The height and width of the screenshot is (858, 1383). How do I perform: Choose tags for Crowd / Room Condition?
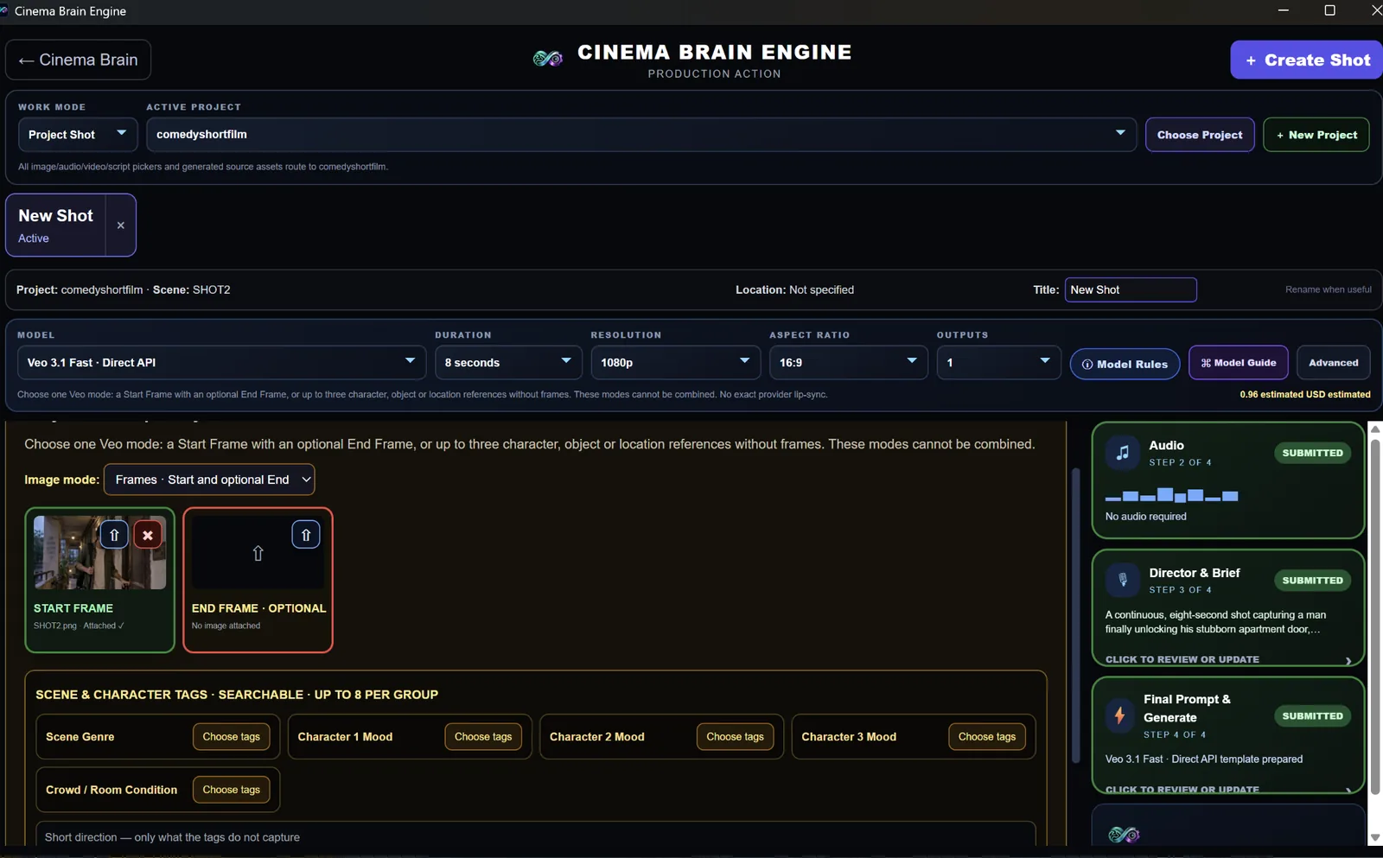[232, 790]
